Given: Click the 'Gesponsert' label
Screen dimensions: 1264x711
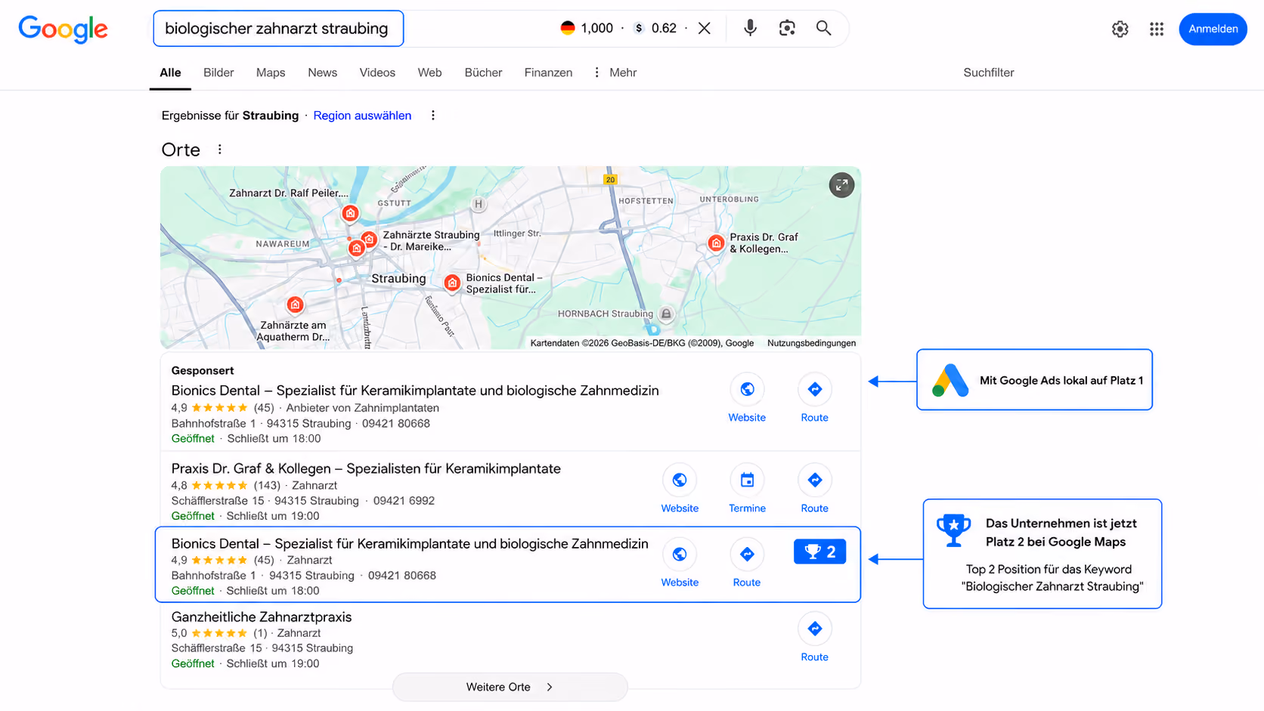Looking at the screenshot, I should [203, 370].
